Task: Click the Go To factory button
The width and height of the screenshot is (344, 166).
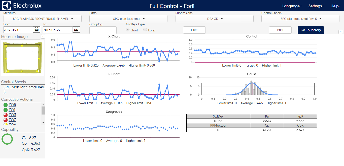Action: [311, 30]
